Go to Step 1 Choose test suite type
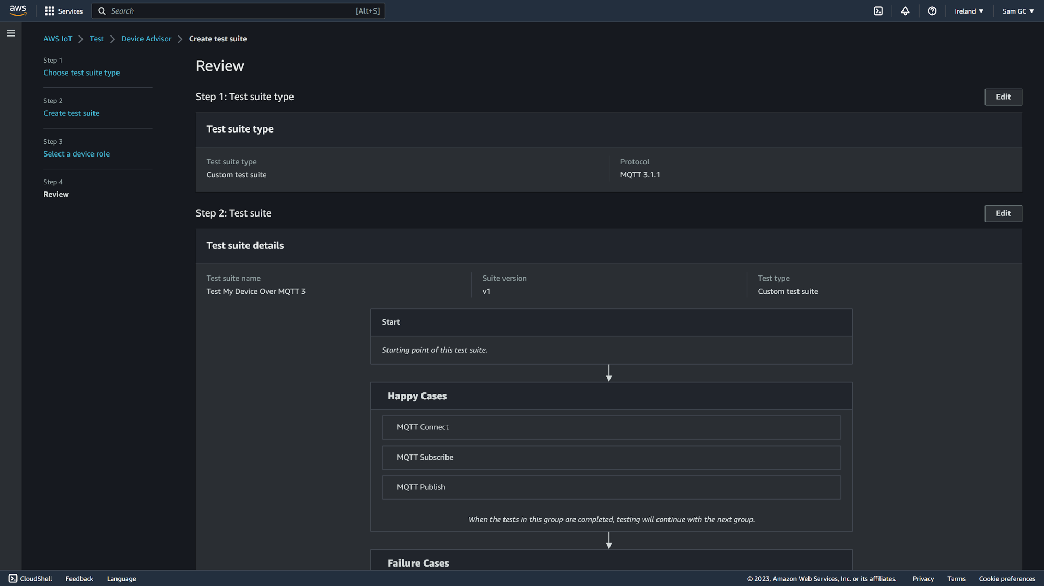Image resolution: width=1044 pixels, height=587 pixels. coord(81,73)
